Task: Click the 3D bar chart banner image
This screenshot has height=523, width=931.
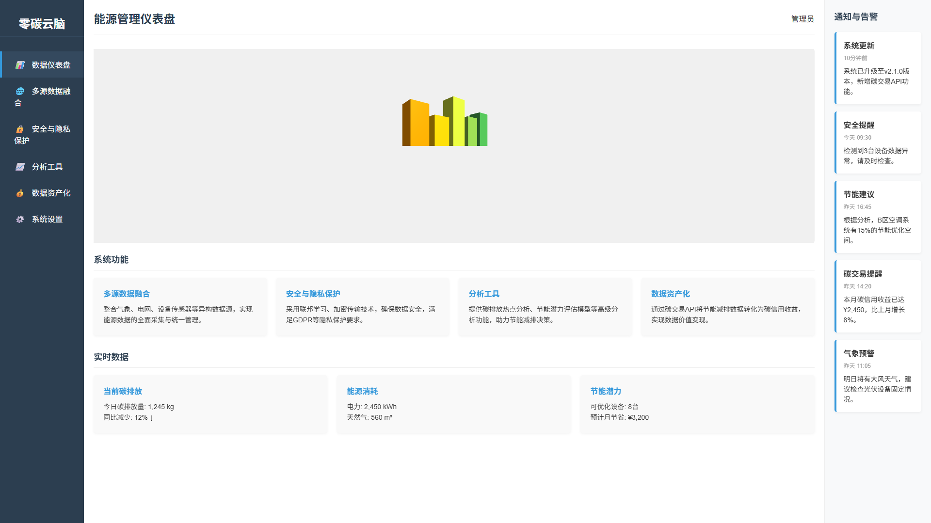Action: [445, 122]
